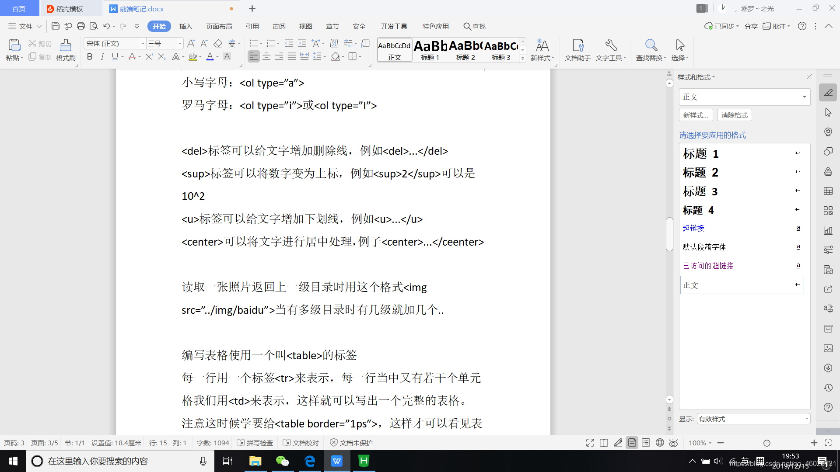Click the Help question mark icon in ribbon
840x472 pixels.
802,26
